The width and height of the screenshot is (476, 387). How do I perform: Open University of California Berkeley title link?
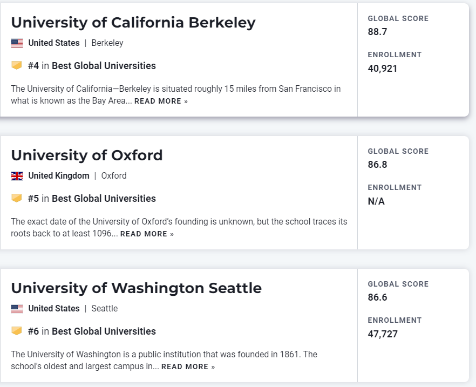(133, 23)
